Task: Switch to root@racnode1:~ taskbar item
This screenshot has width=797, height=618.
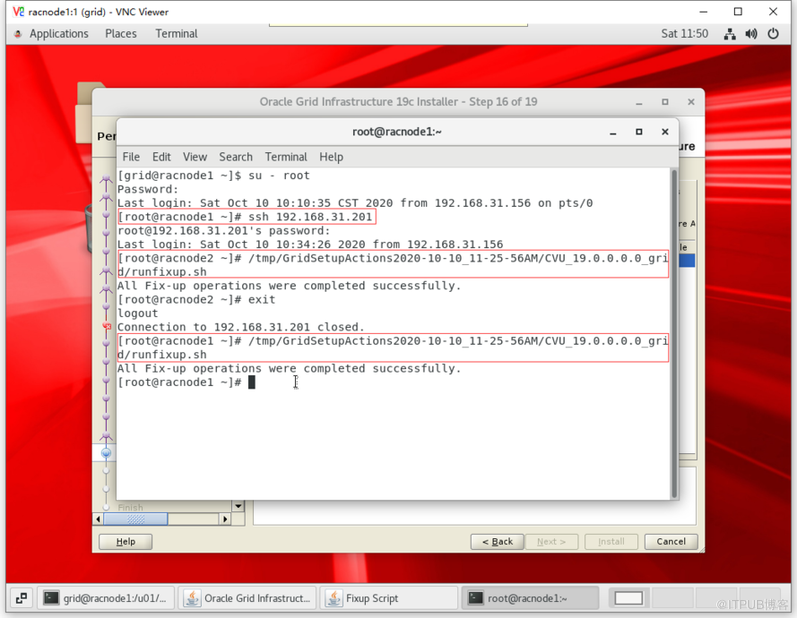Action: click(530, 598)
